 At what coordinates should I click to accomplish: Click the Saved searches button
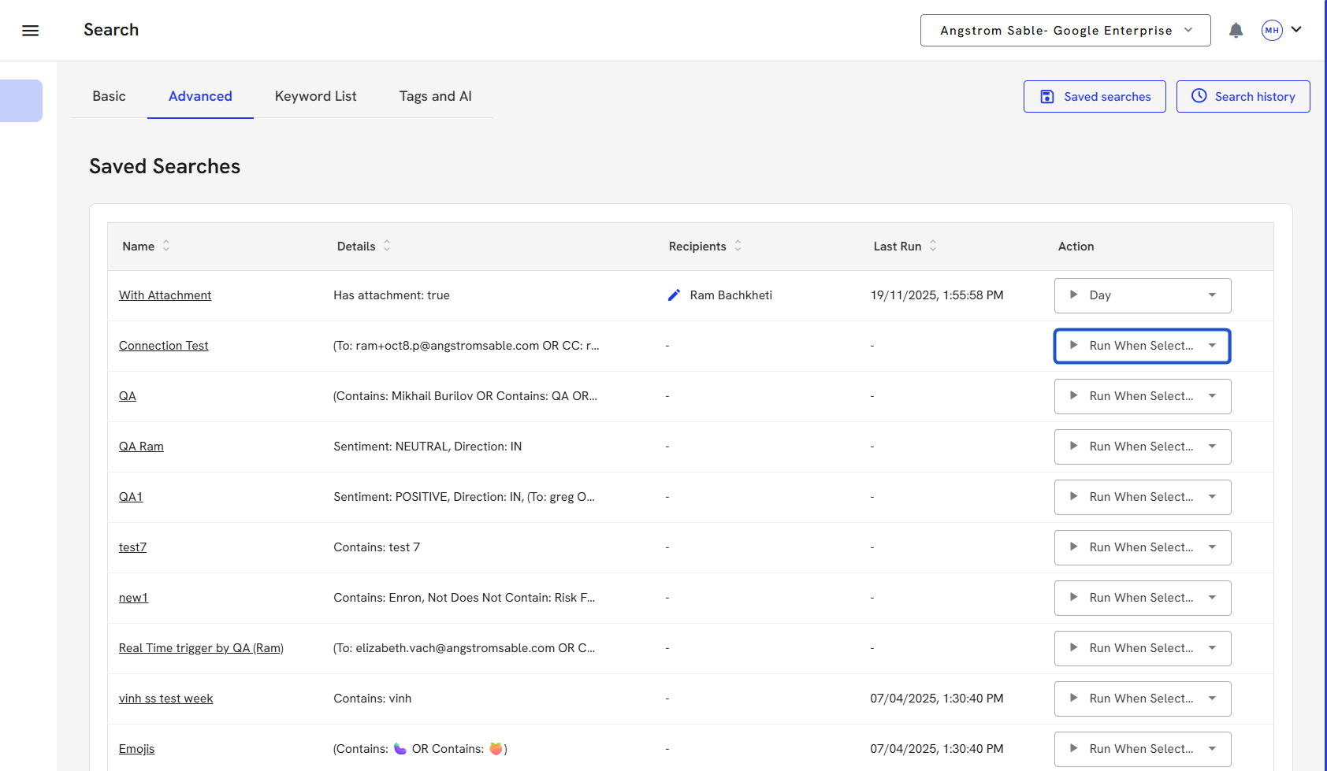(x=1095, y=97)
